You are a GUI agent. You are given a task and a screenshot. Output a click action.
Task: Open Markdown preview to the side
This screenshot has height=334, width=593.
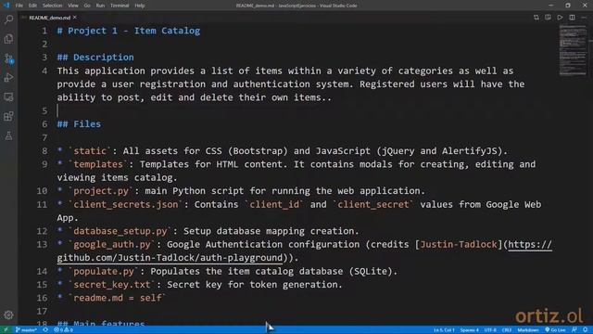pyautogui.click(x=548, y=18)
